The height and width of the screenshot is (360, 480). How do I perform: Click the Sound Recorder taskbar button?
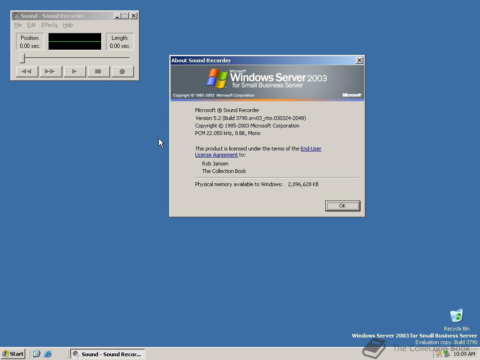pos(108,354)
